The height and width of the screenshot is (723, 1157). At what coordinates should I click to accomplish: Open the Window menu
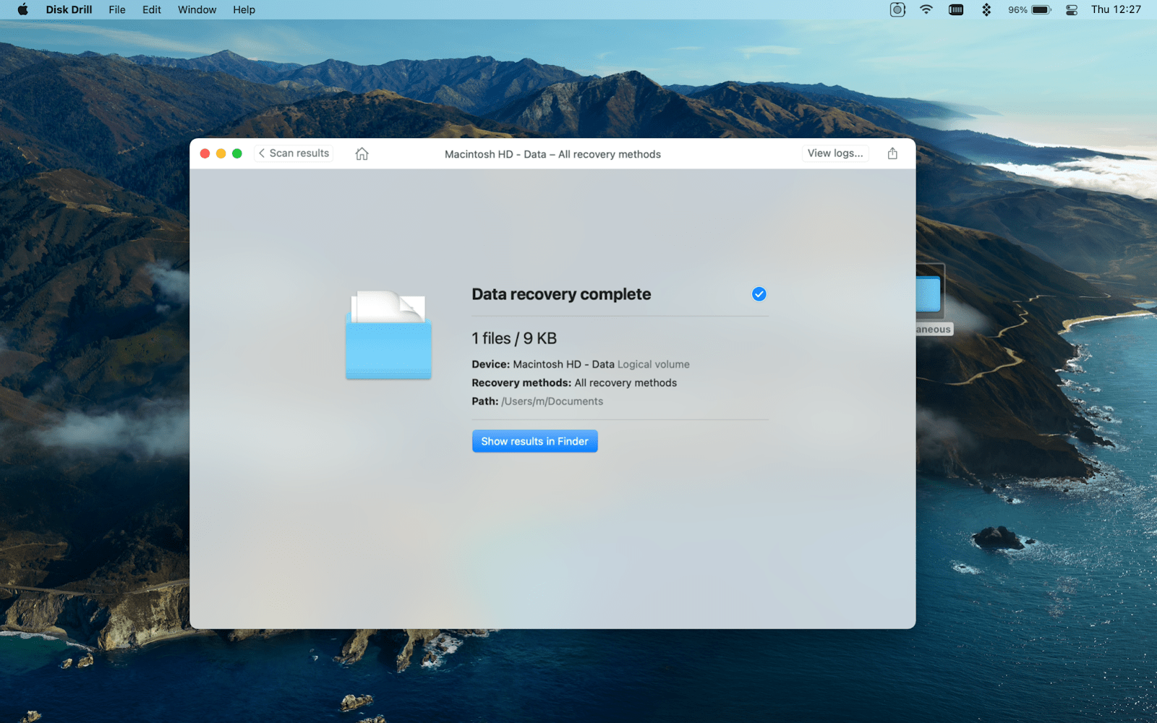click(197, 9)
